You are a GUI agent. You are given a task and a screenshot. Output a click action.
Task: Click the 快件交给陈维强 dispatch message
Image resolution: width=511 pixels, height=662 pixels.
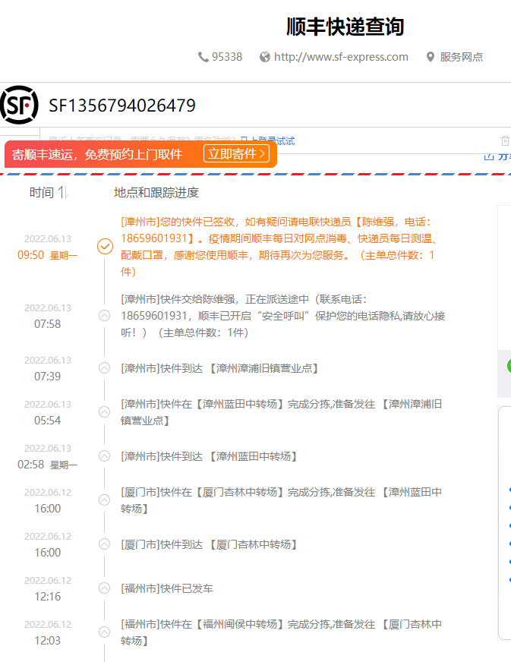(x=283, y=316)
